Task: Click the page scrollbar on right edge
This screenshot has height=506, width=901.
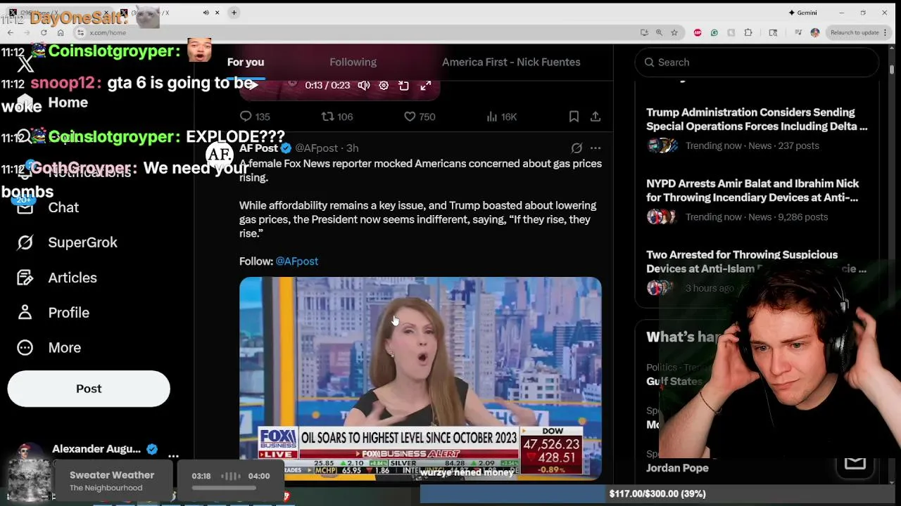Action: tap(892, 68)
